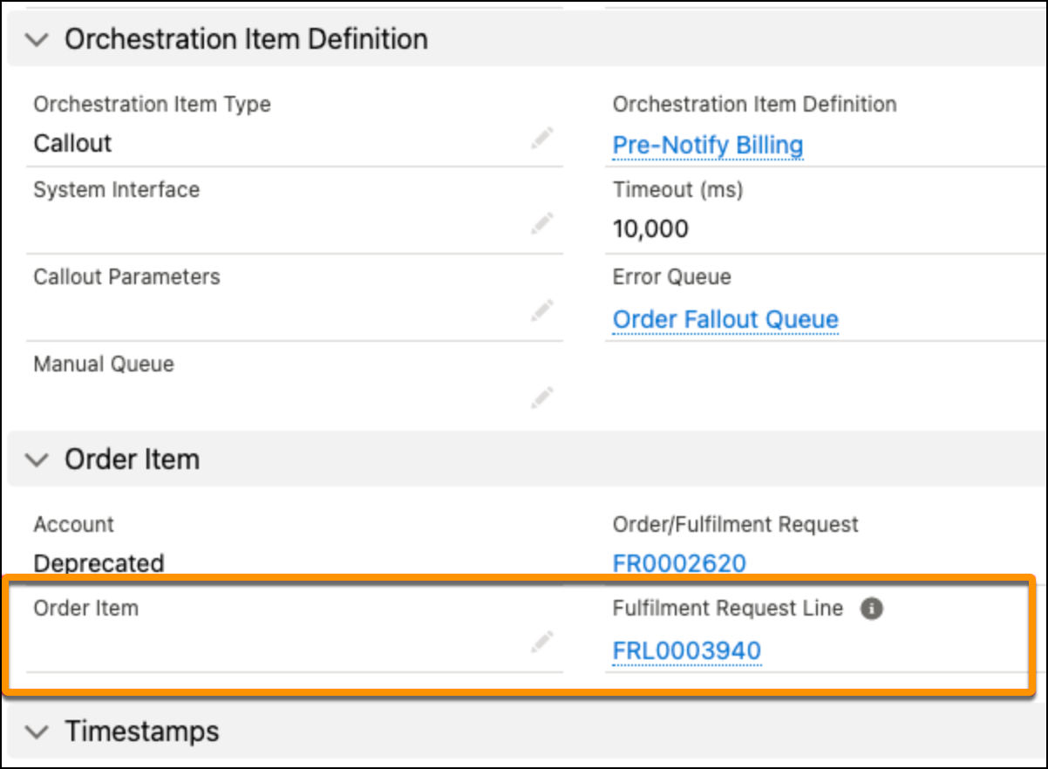Image resolution: width=1048 pixels, height=769 pixels.
Task: Click the pencil to edit System Interface
Action: pyautogui.click(x=541, y=225)
